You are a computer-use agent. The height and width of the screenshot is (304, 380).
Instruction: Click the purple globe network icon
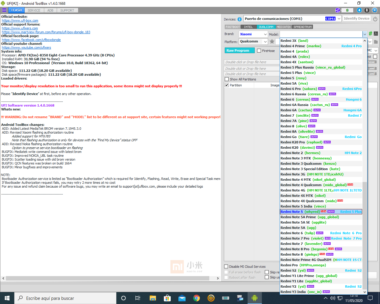click(338, 10)
